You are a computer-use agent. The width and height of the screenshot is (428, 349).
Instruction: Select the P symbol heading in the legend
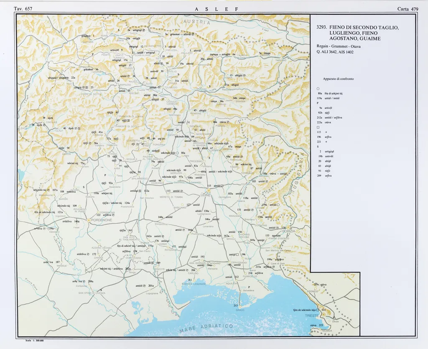point(318,103)
